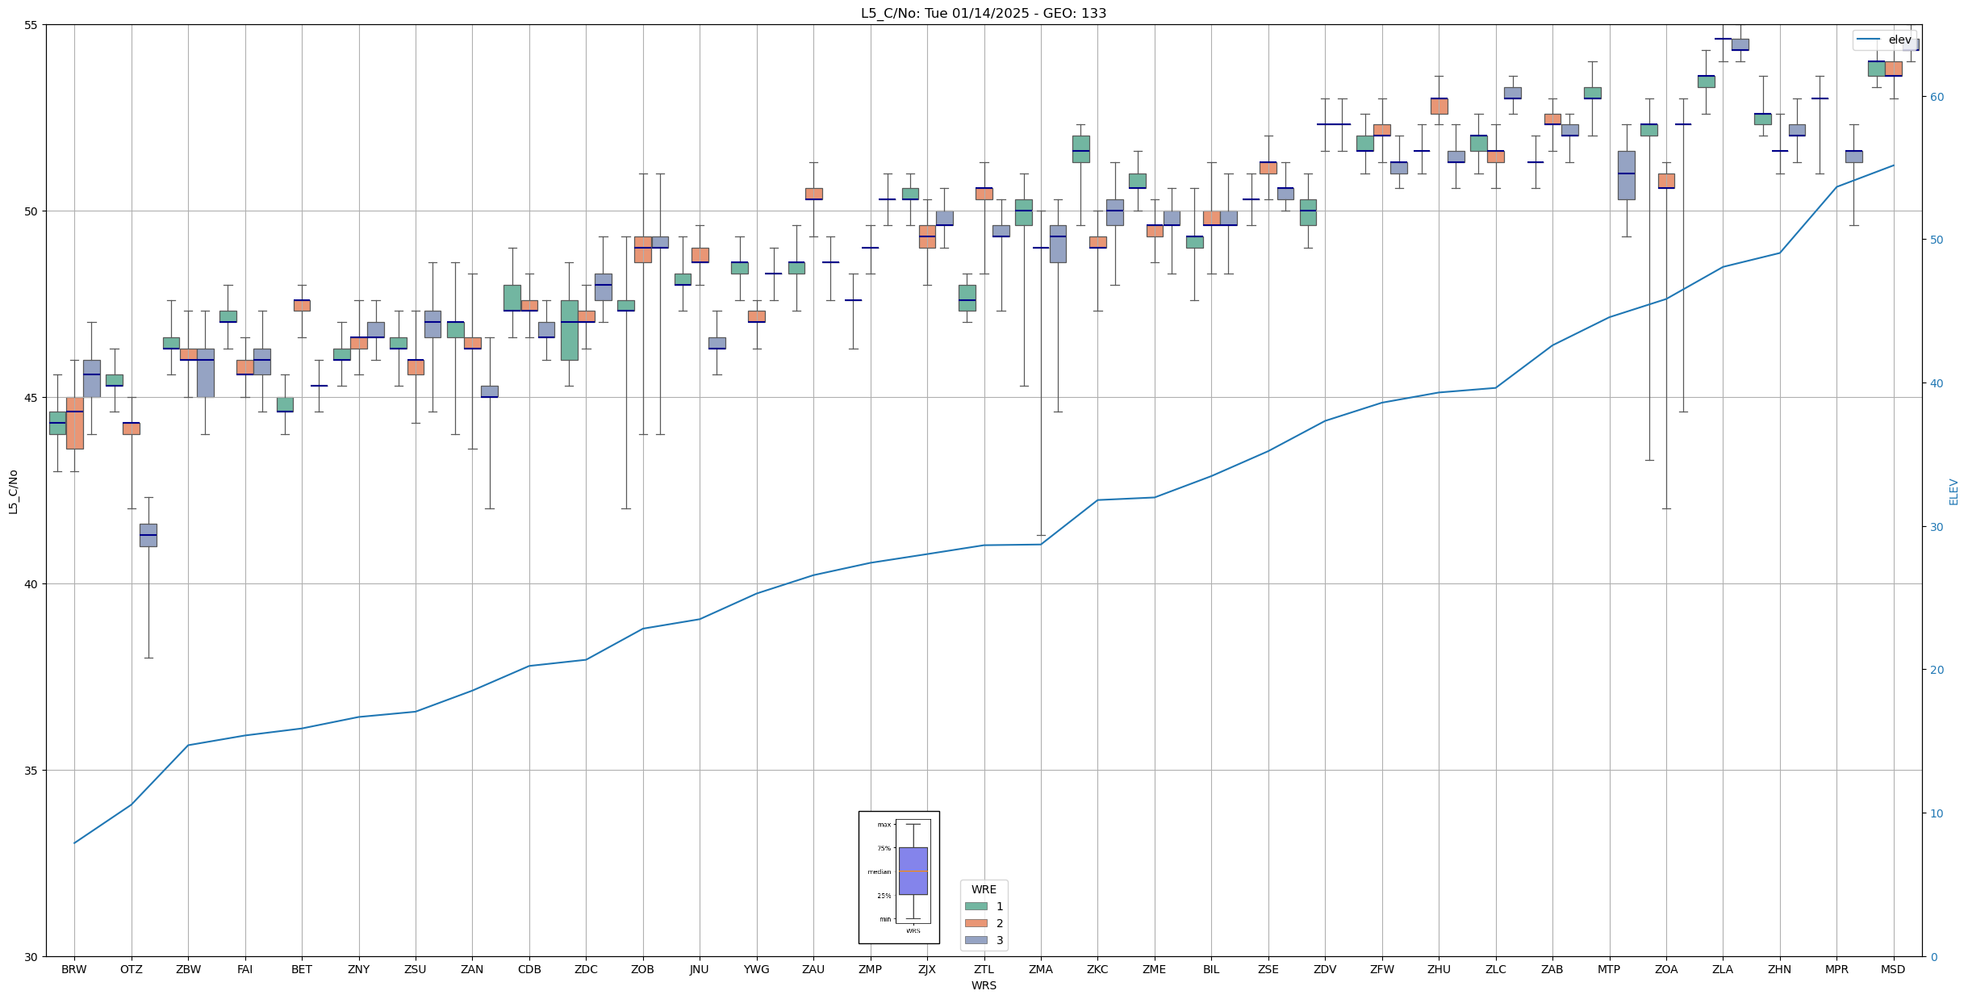Click the WRE legend title

[984, 889]
